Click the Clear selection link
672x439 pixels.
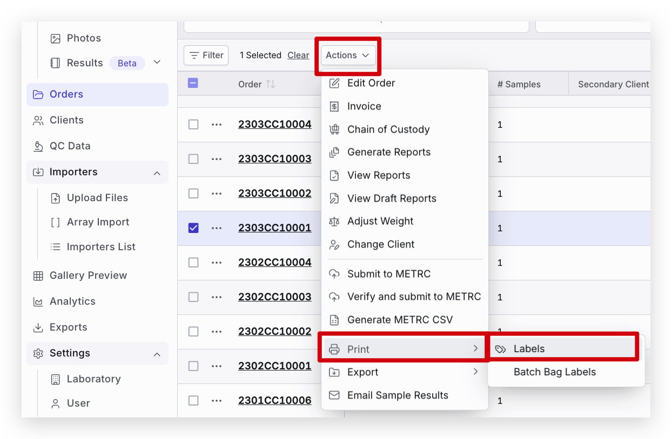[x=298, y=56]
